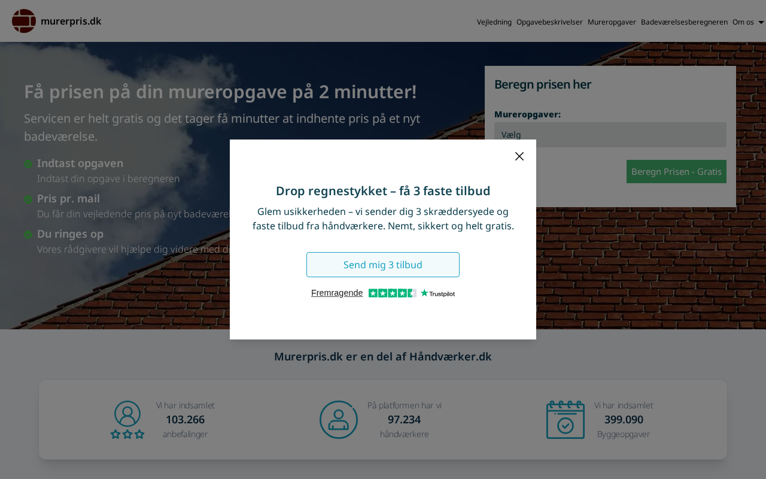Go to Mureropgaver in the navigation
The width and height of the screenshot is (766, 479).
[612, 22]
